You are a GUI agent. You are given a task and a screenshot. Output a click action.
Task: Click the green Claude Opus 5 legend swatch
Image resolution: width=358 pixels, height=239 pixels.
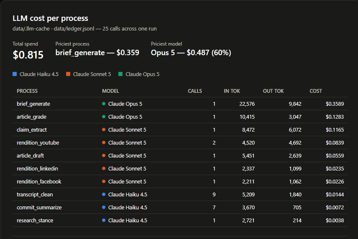(x=120, y=74)
